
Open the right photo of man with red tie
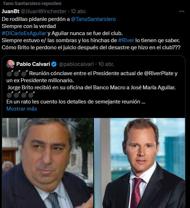click(x=139, y=163)
